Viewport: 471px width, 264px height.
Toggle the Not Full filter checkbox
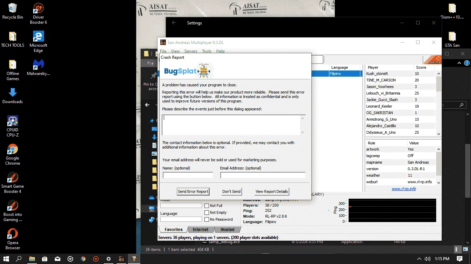click(207, 206)
